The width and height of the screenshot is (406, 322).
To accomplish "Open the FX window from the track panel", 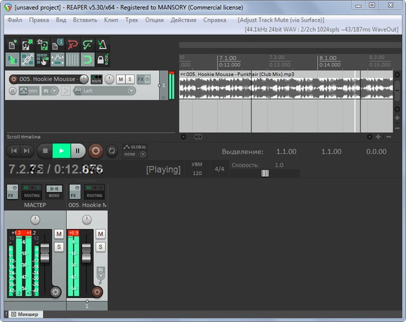I will click(x=141, y=79).
